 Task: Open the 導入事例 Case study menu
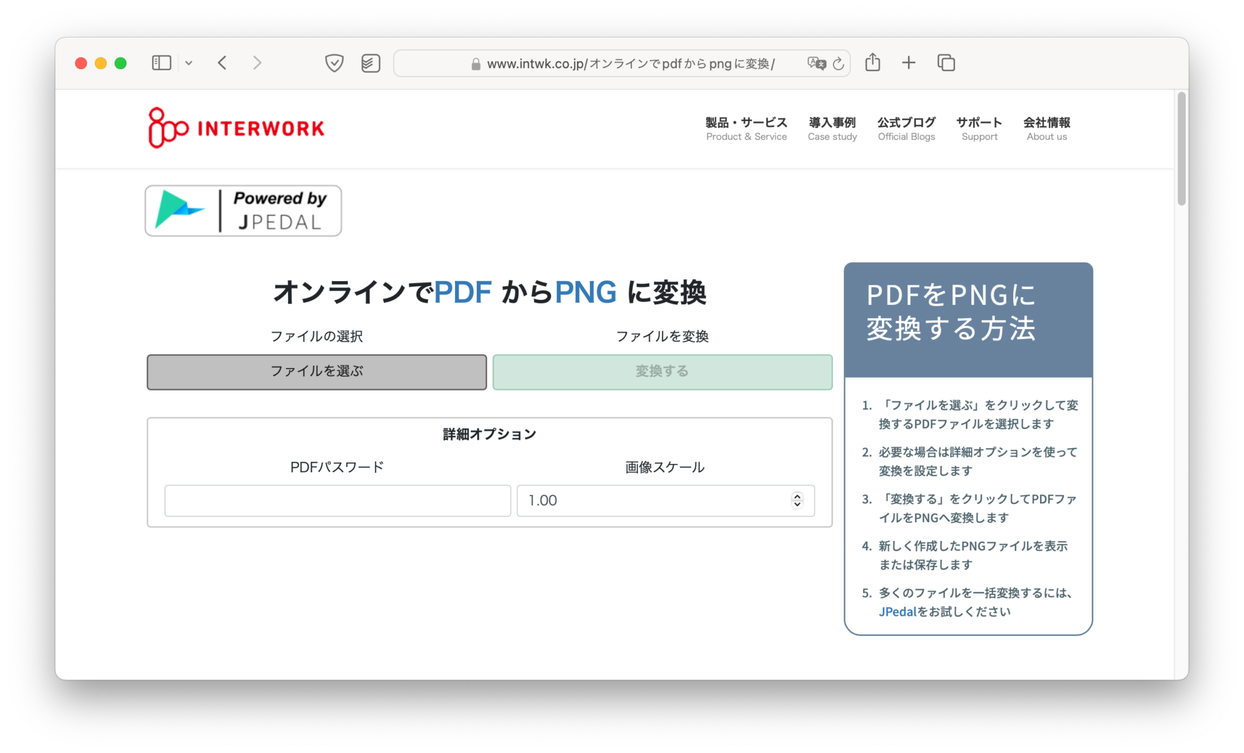click(x=832, y=129)
